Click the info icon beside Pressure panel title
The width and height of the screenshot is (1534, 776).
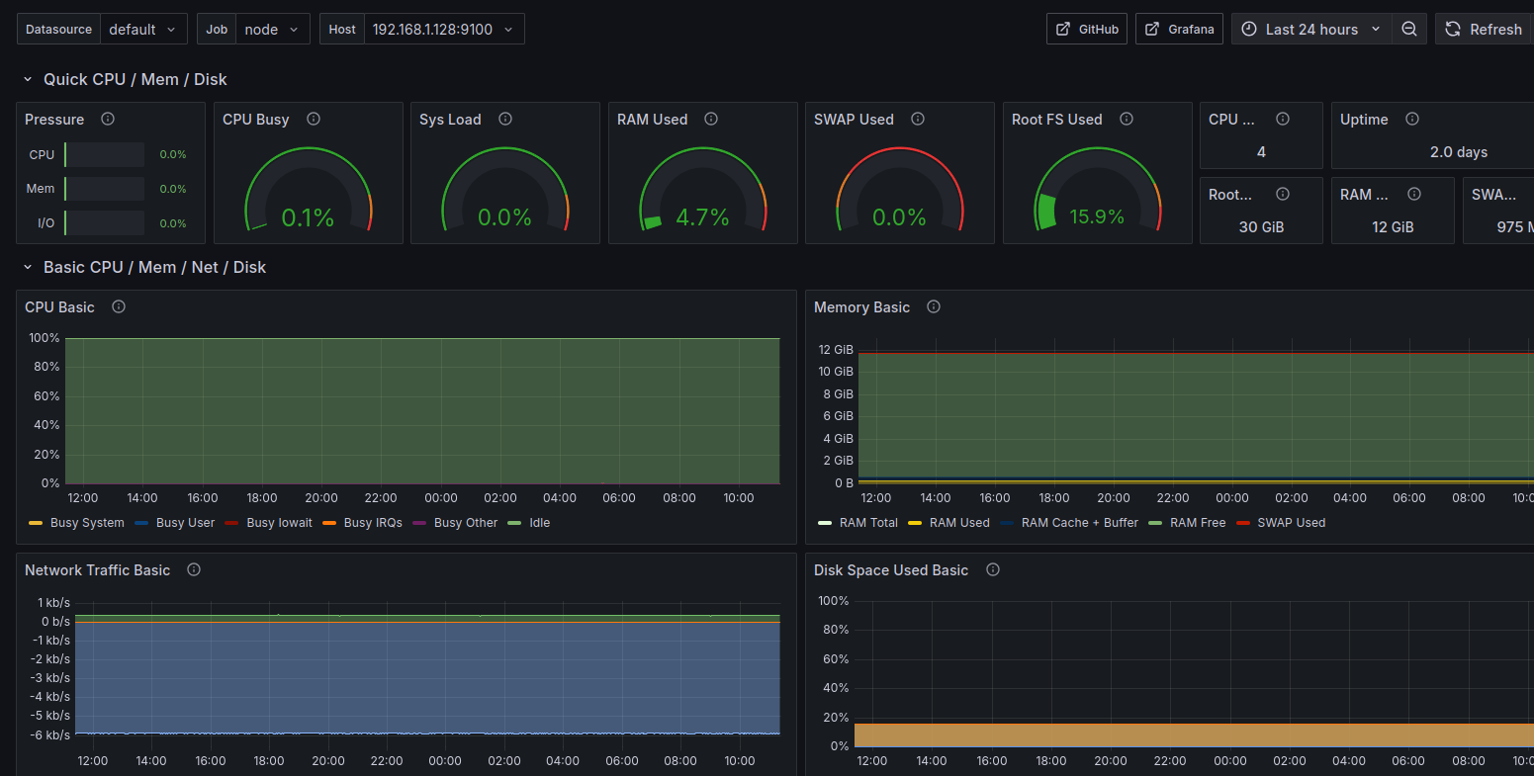pyautogui.click(x=108, y=119)
